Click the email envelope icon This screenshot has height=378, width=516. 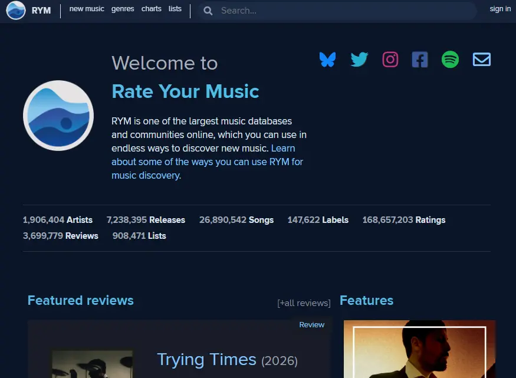(x=482, y=60)
